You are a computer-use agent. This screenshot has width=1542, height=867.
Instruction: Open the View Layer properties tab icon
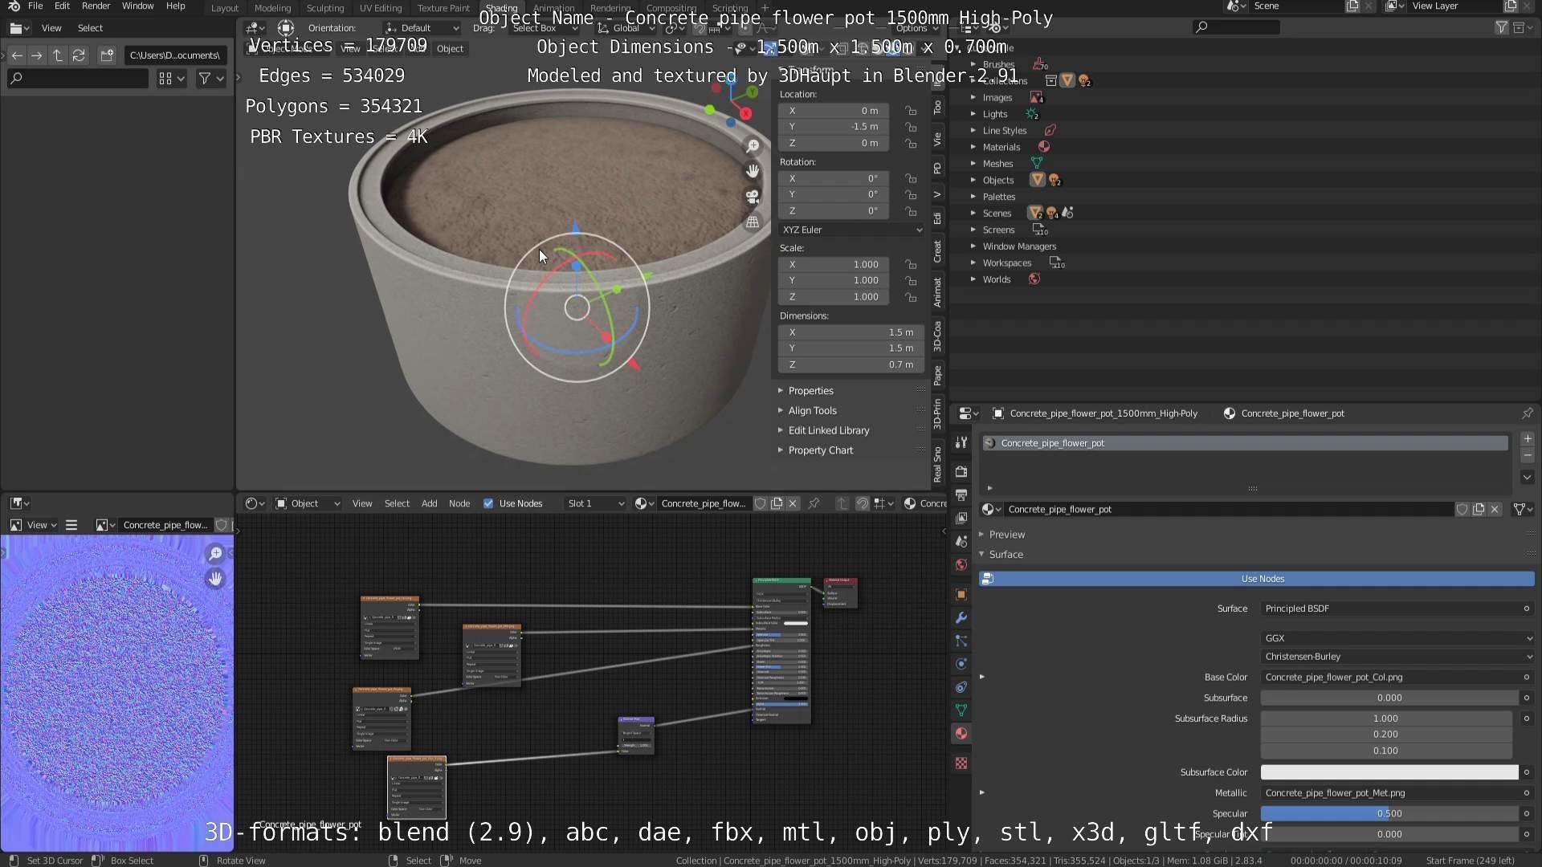(961, 518)
